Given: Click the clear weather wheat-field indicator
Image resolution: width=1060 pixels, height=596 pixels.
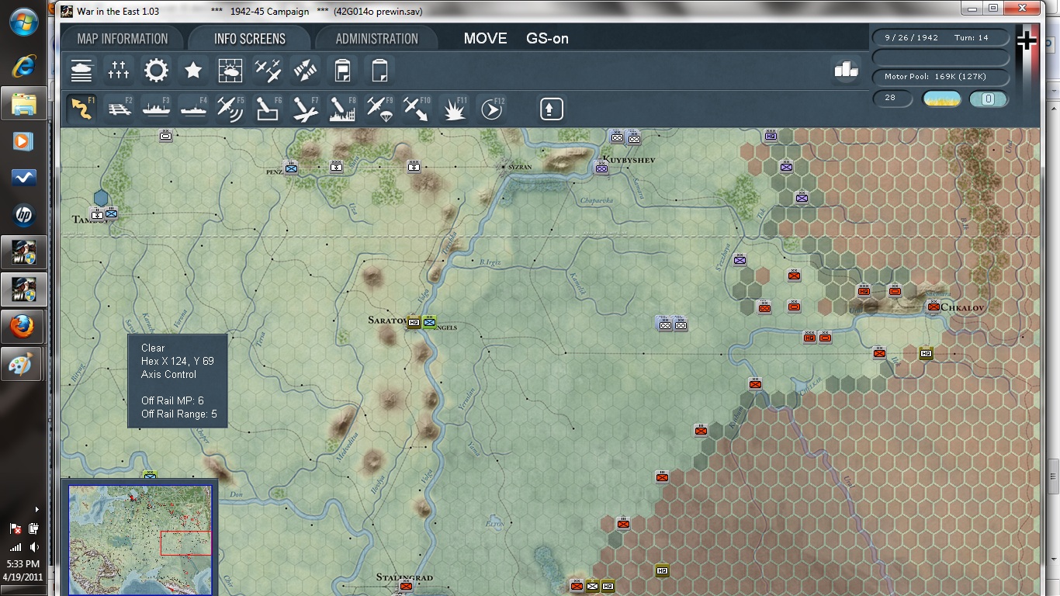Looking at the screenshot, I should coord(941,99).
